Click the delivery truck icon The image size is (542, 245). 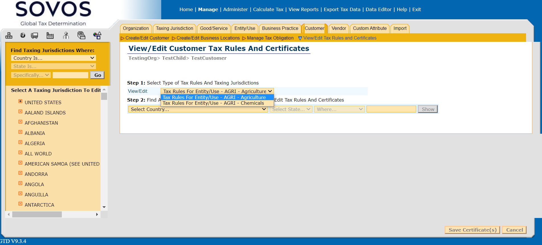34,35
